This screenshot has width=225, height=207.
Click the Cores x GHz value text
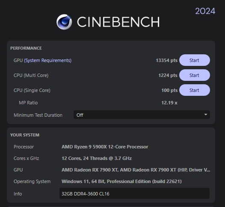tap(97, 158)
